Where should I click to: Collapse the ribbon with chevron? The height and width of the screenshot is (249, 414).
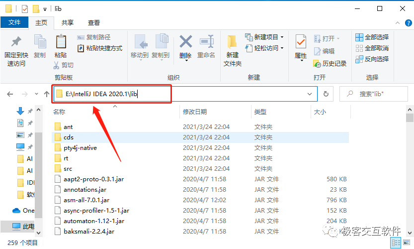398,23
